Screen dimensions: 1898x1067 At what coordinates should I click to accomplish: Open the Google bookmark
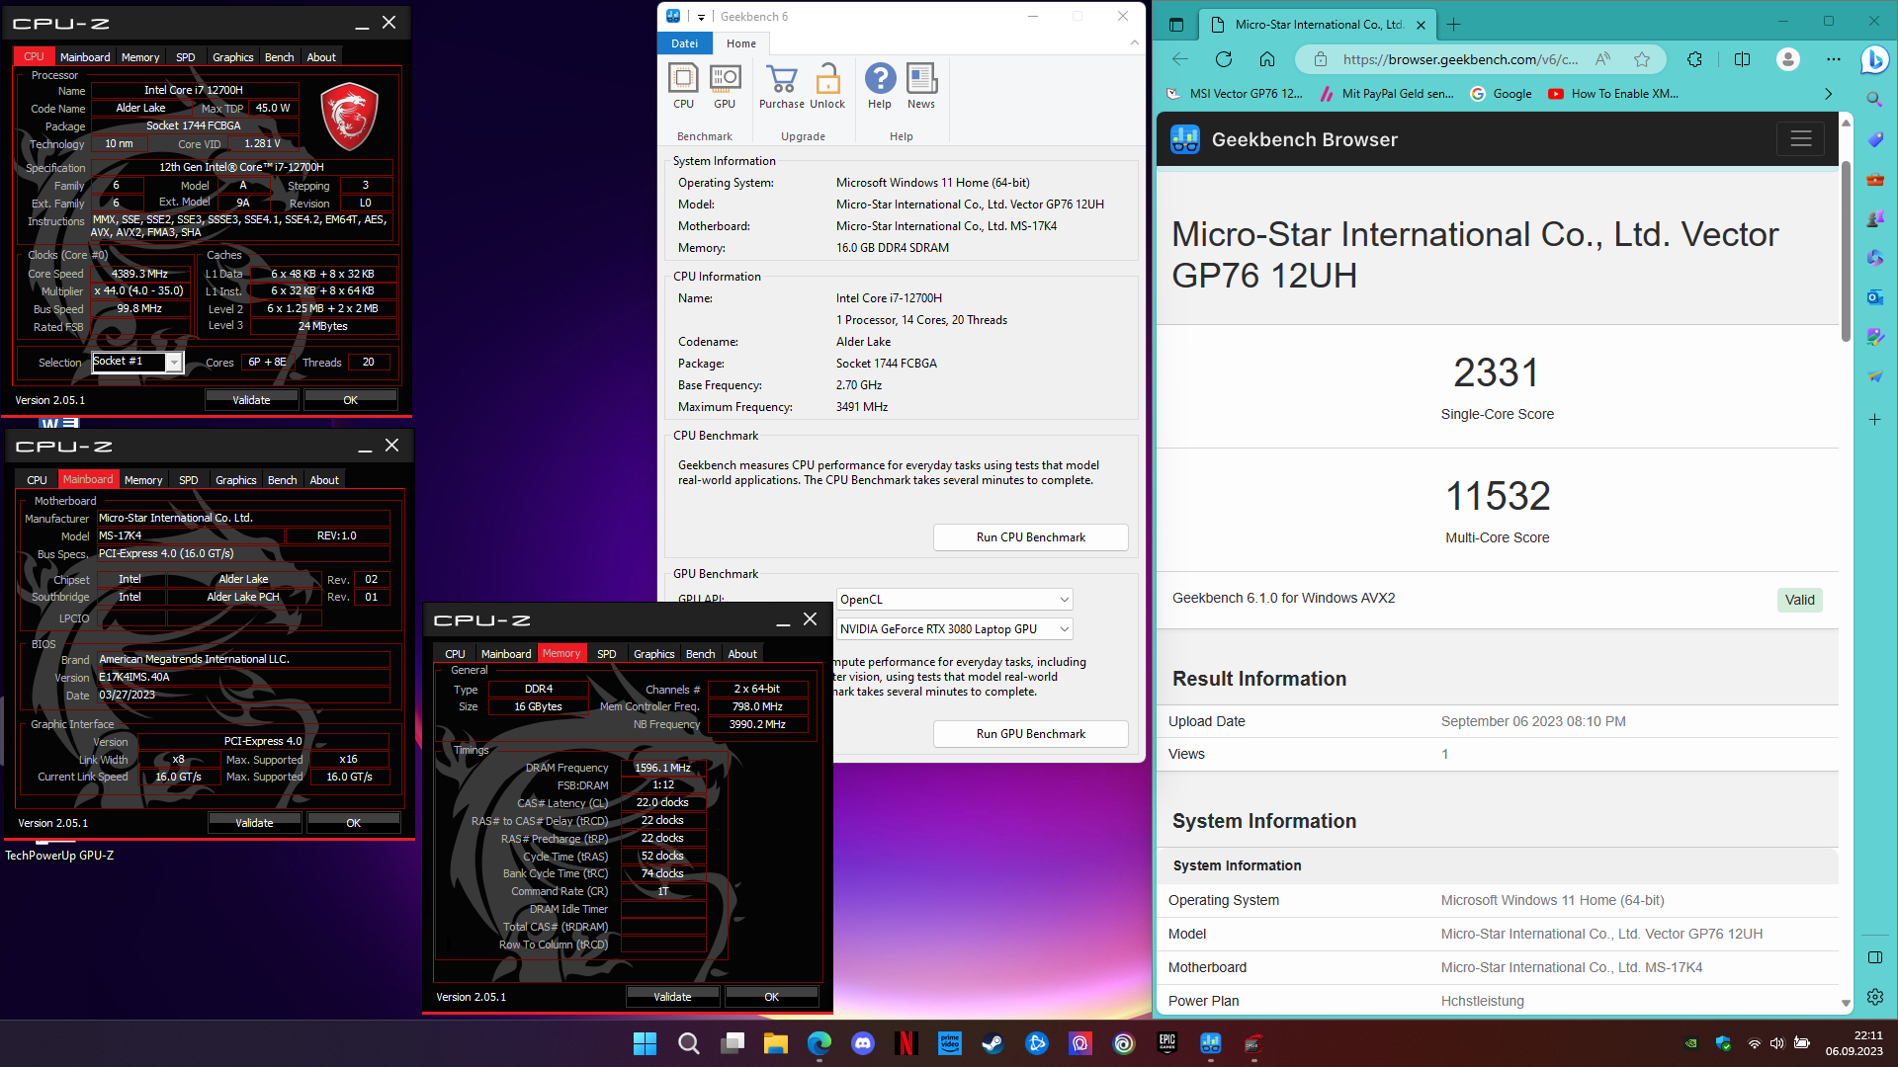click(x=1501, y=94)
